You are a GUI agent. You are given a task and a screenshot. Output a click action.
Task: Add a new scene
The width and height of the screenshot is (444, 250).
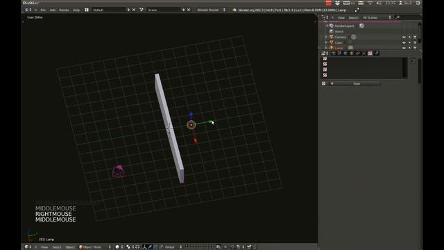click(183, 10)
